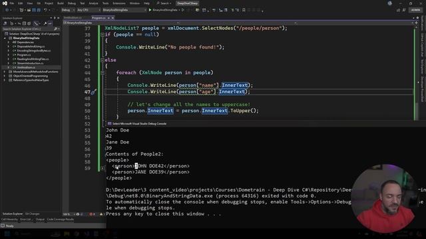The width and height of the screenshot is (426, 239).
Task: Click the screwdriver quick action on line 47
Action: pyautogui.click(x=94, y=92)
